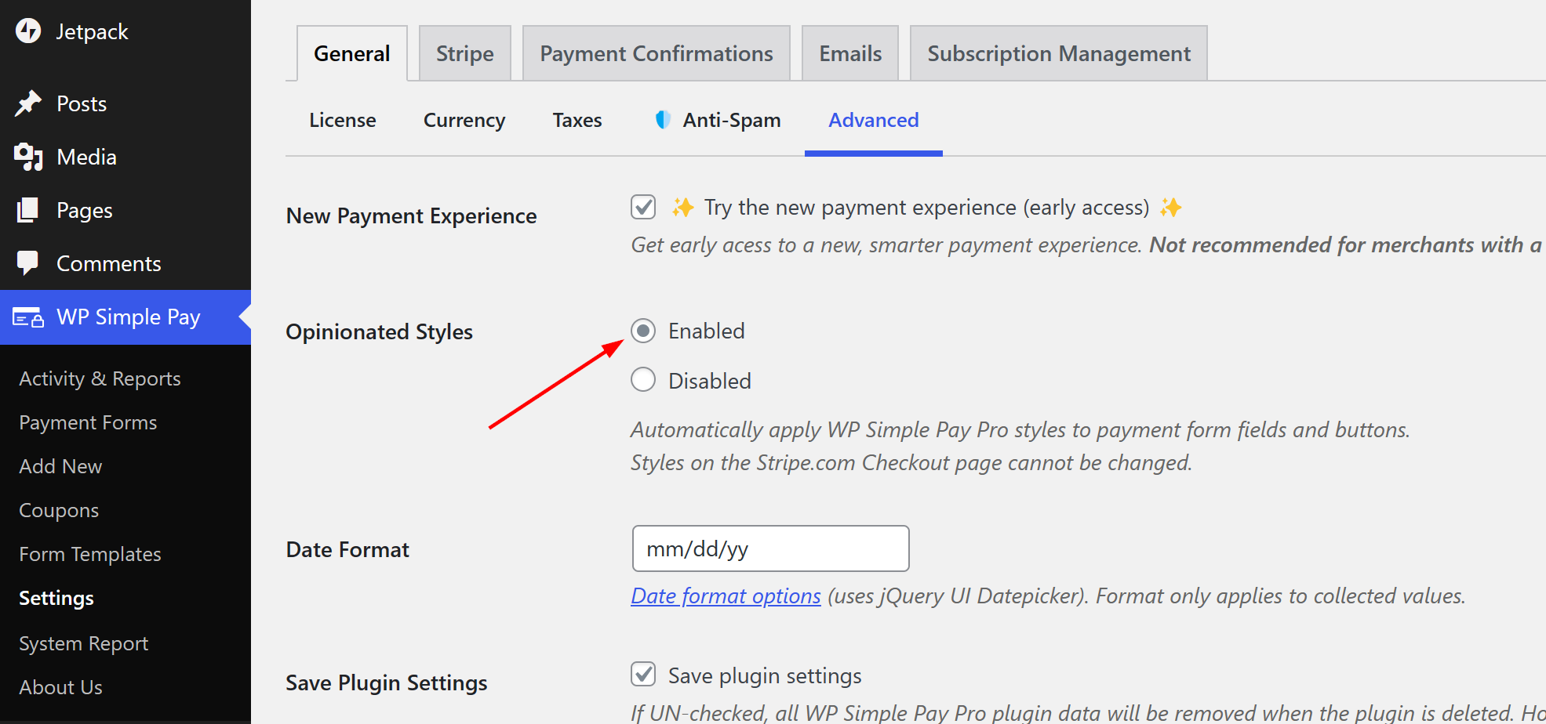
Task: Open the Coupons submenu item
Action: coord(59,510)
